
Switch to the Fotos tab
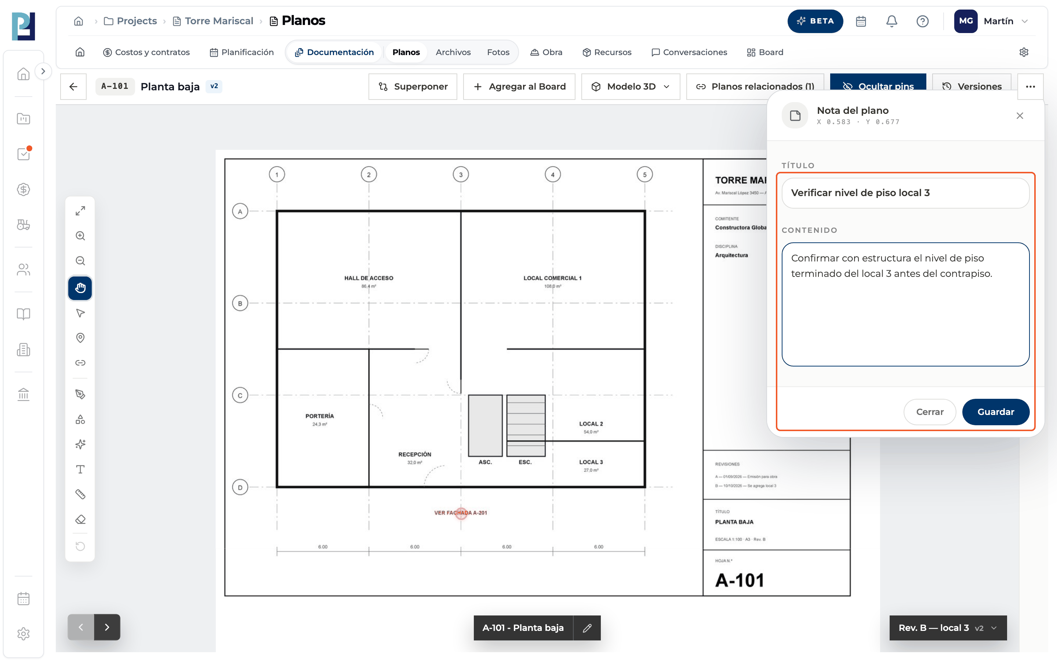pyautogui.click(x=498, y=52)
